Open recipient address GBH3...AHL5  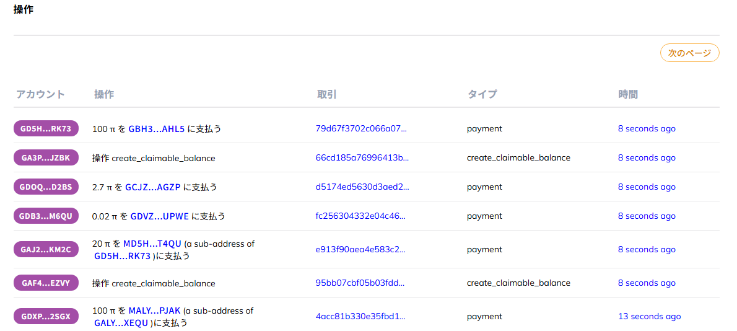156,129
